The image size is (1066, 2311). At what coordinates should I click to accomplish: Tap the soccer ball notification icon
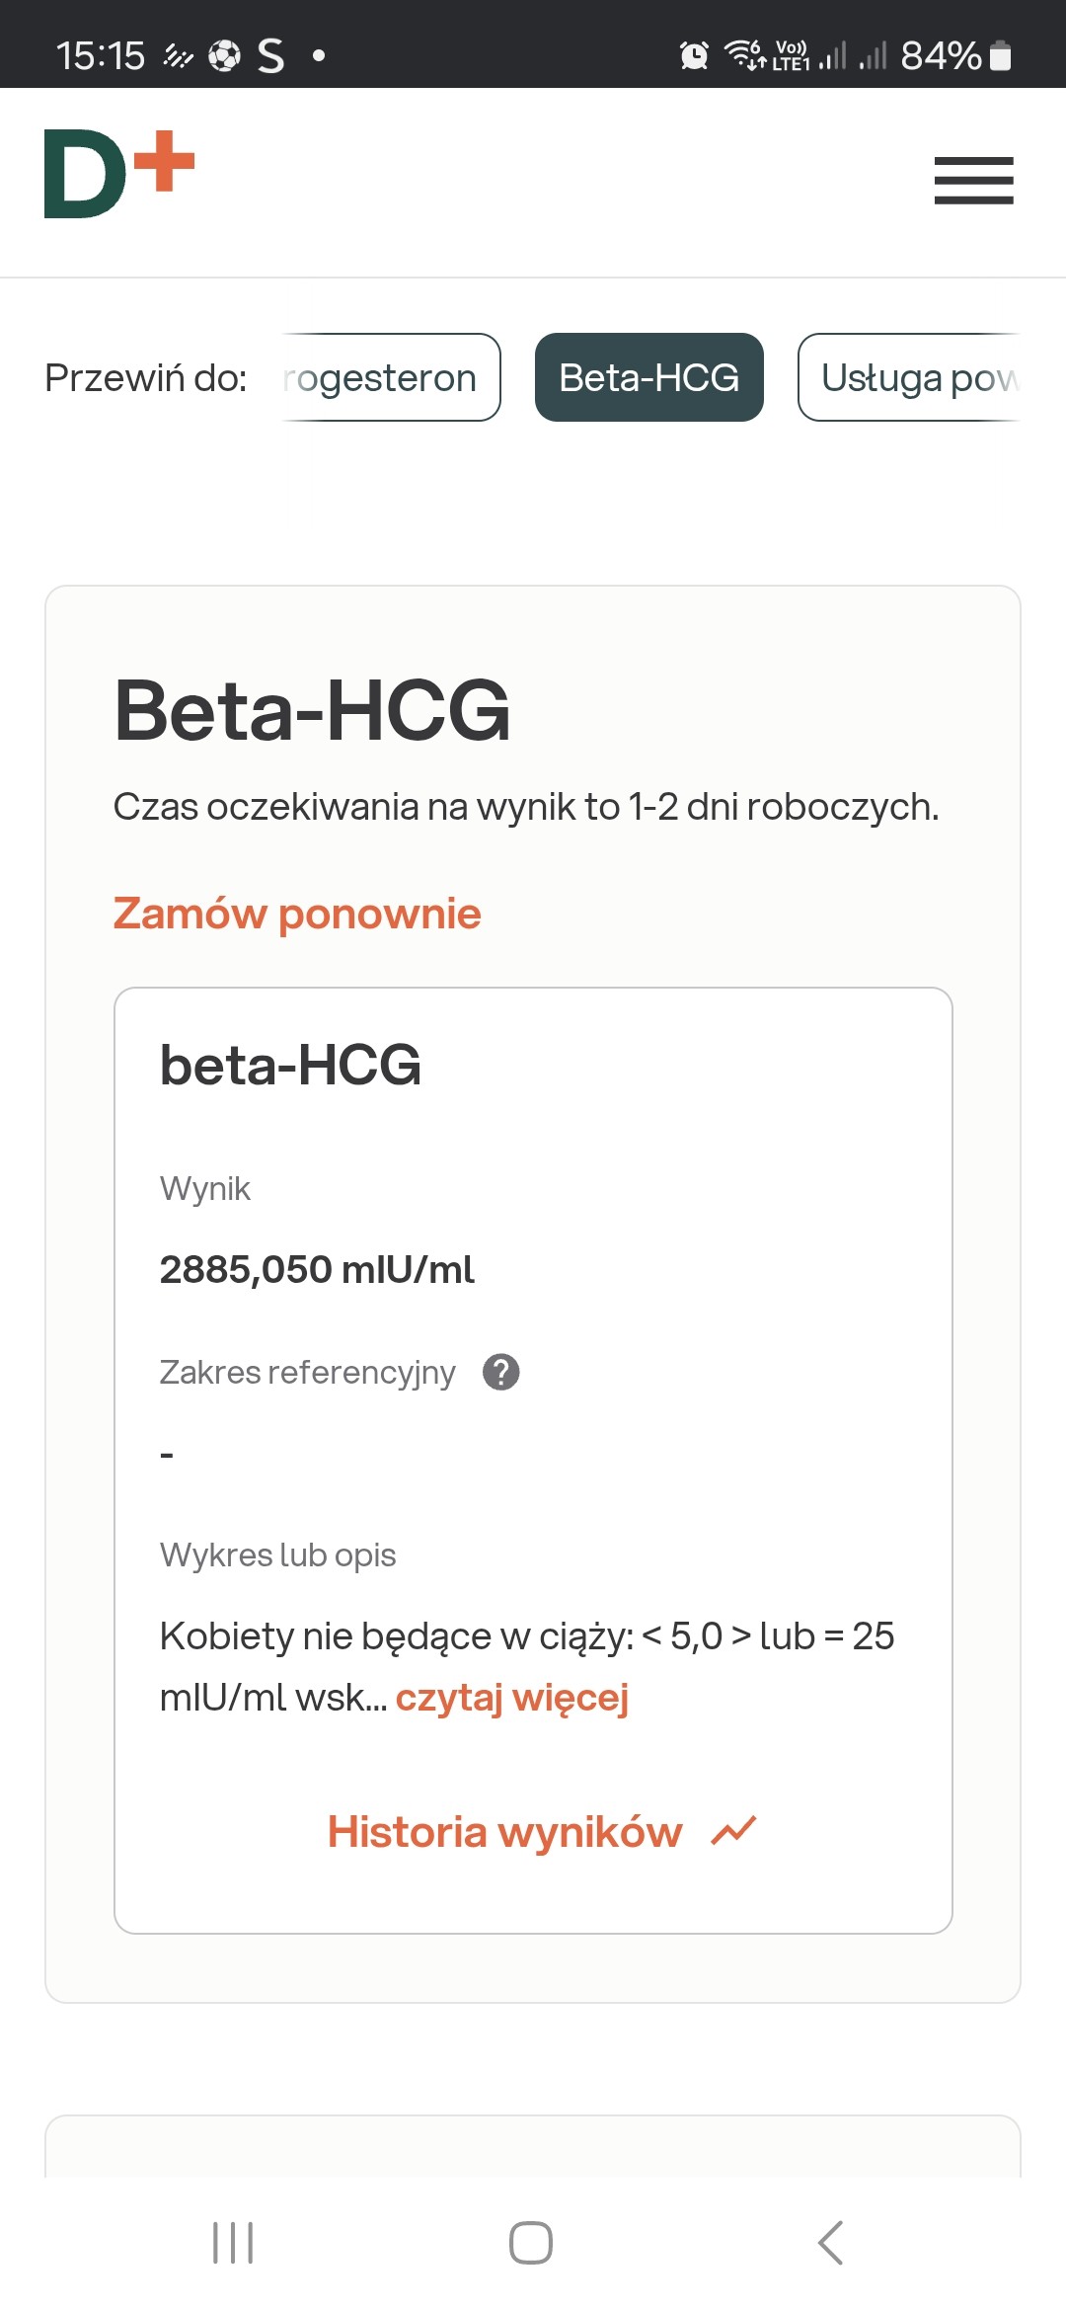pos(224,55)
